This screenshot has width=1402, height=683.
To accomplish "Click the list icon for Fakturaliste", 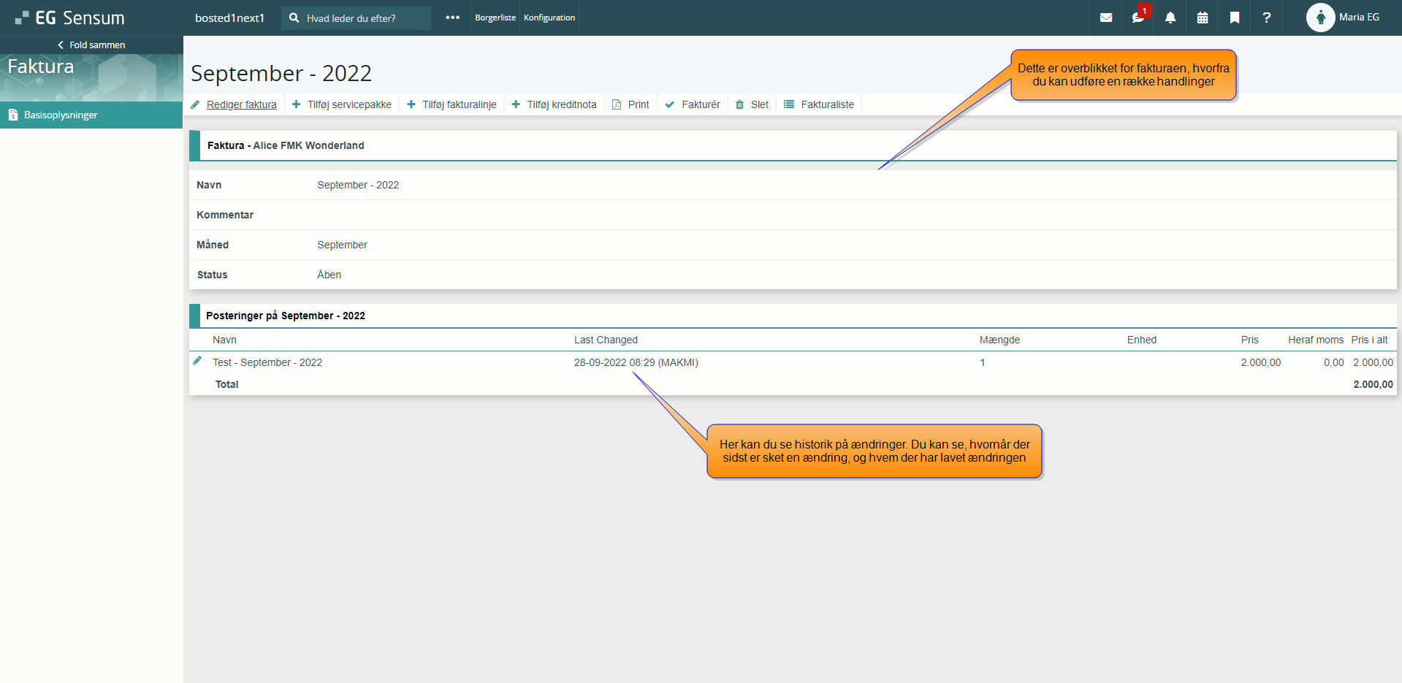I will (x=789, y=104).
